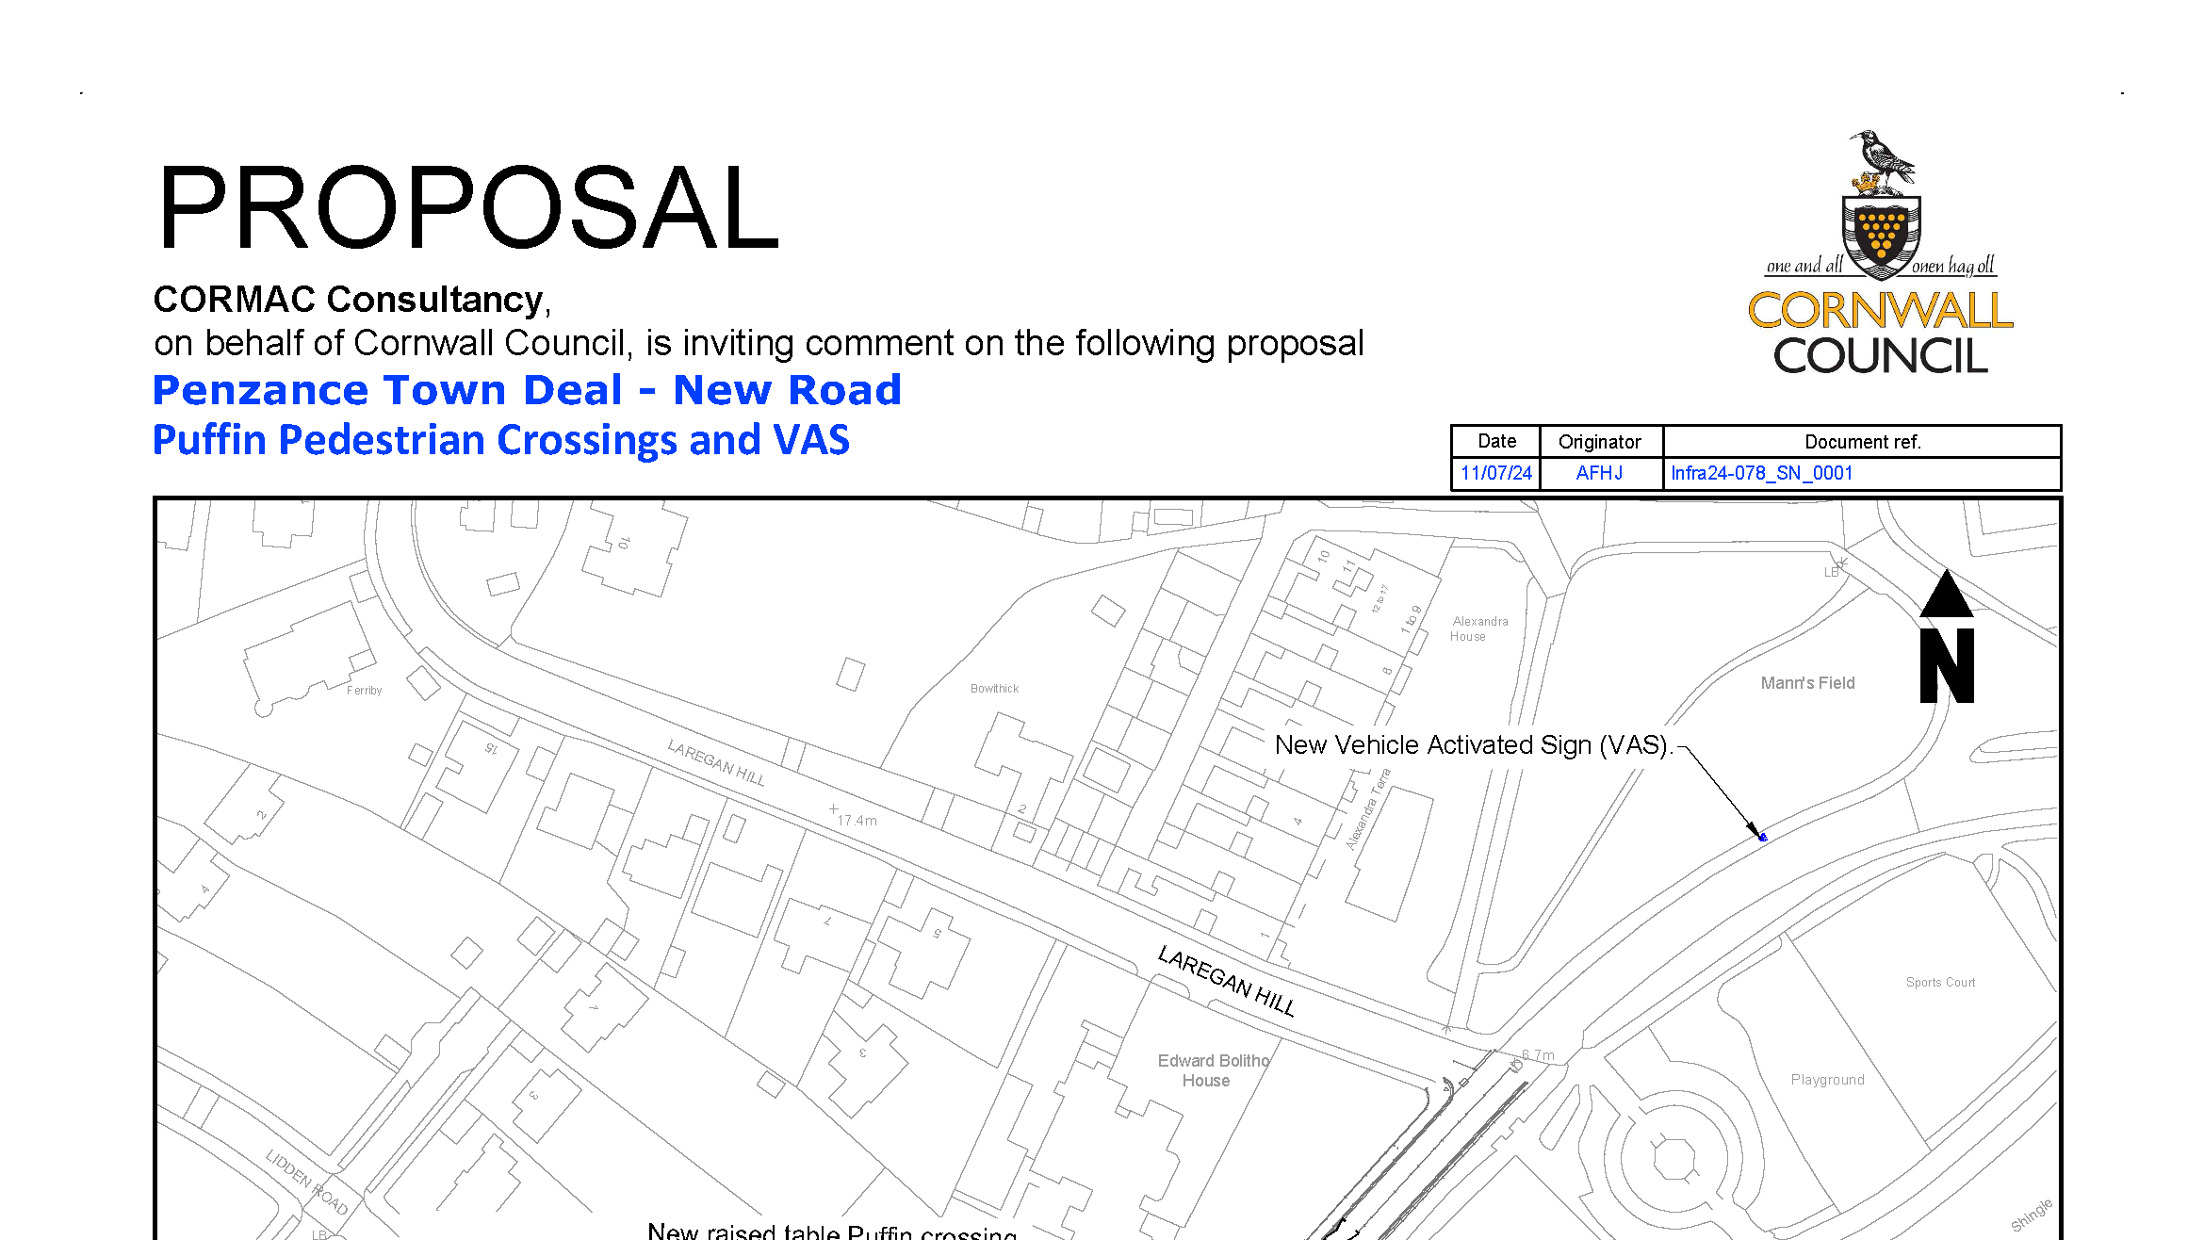This screenshot has width=2204, height=1240.
Task: Click the roundabout symbol near Playground
Action: click(x=1674, y=1158)
